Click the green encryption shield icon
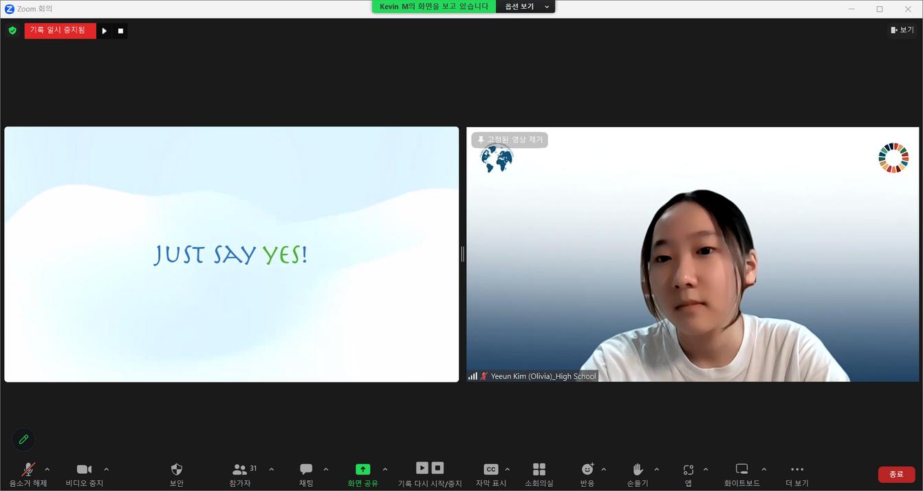 pos(12,30)
